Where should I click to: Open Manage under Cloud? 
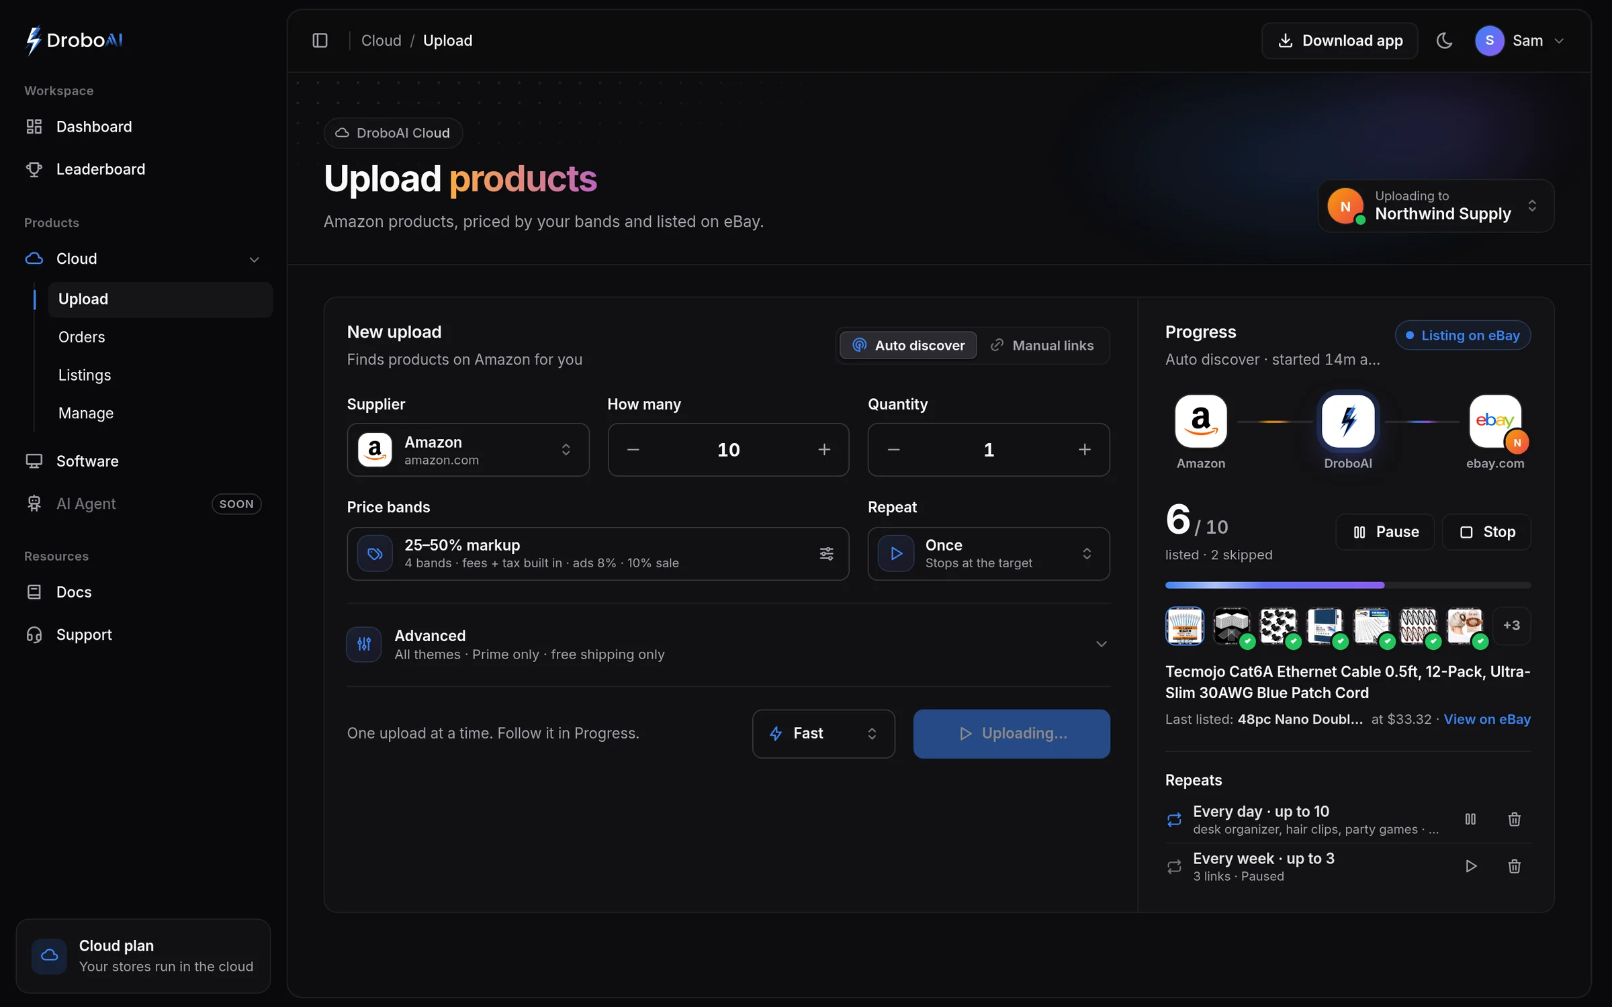tap(160, 413)
